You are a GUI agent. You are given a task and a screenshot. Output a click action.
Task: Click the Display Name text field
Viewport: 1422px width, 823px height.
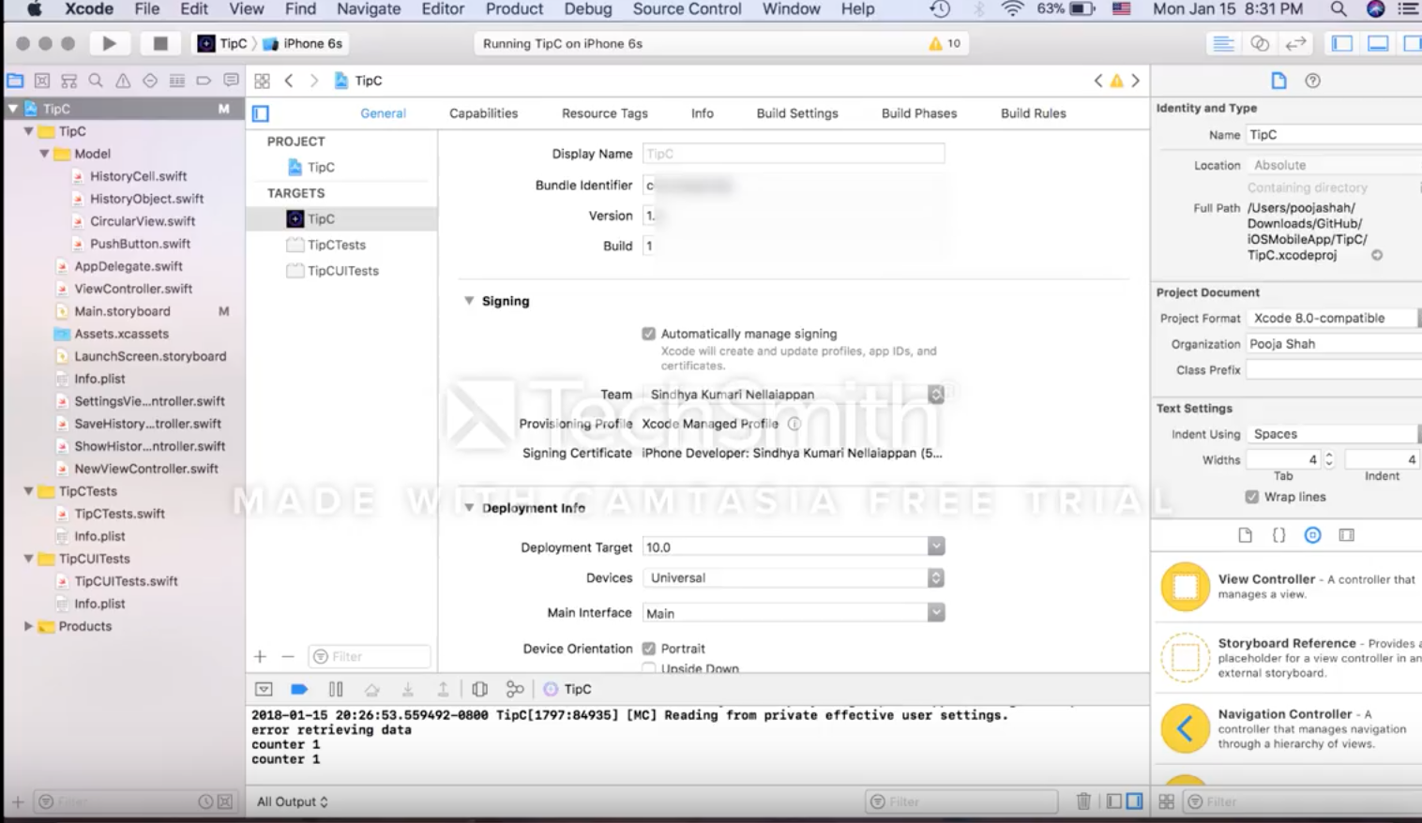point(793,154)
